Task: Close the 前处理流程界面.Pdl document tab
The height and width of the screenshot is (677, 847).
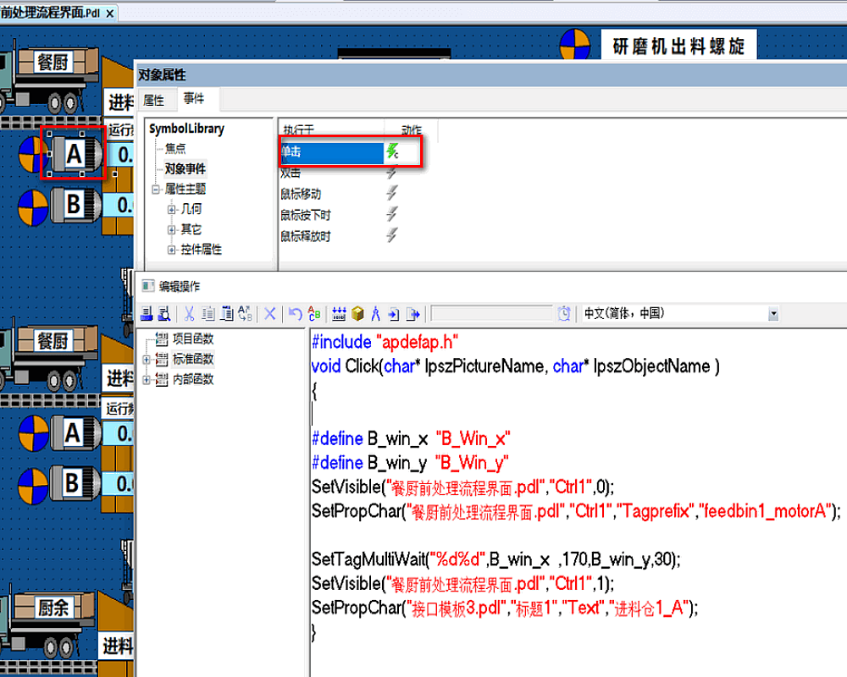Action: pos(110,14)
